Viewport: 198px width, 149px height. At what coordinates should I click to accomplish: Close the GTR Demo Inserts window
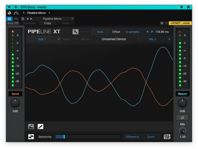click(x=189, y=7)
